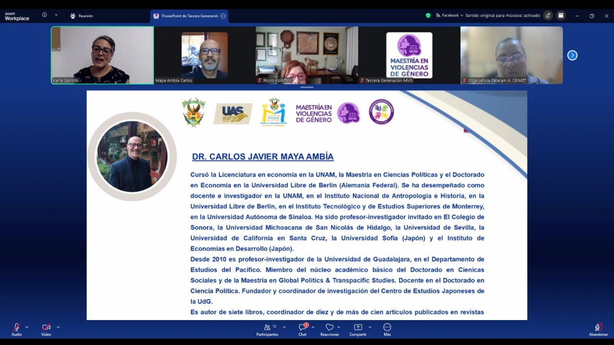
Task: Expand the Reaccionar options arrow
Action: tap(339, 327)
